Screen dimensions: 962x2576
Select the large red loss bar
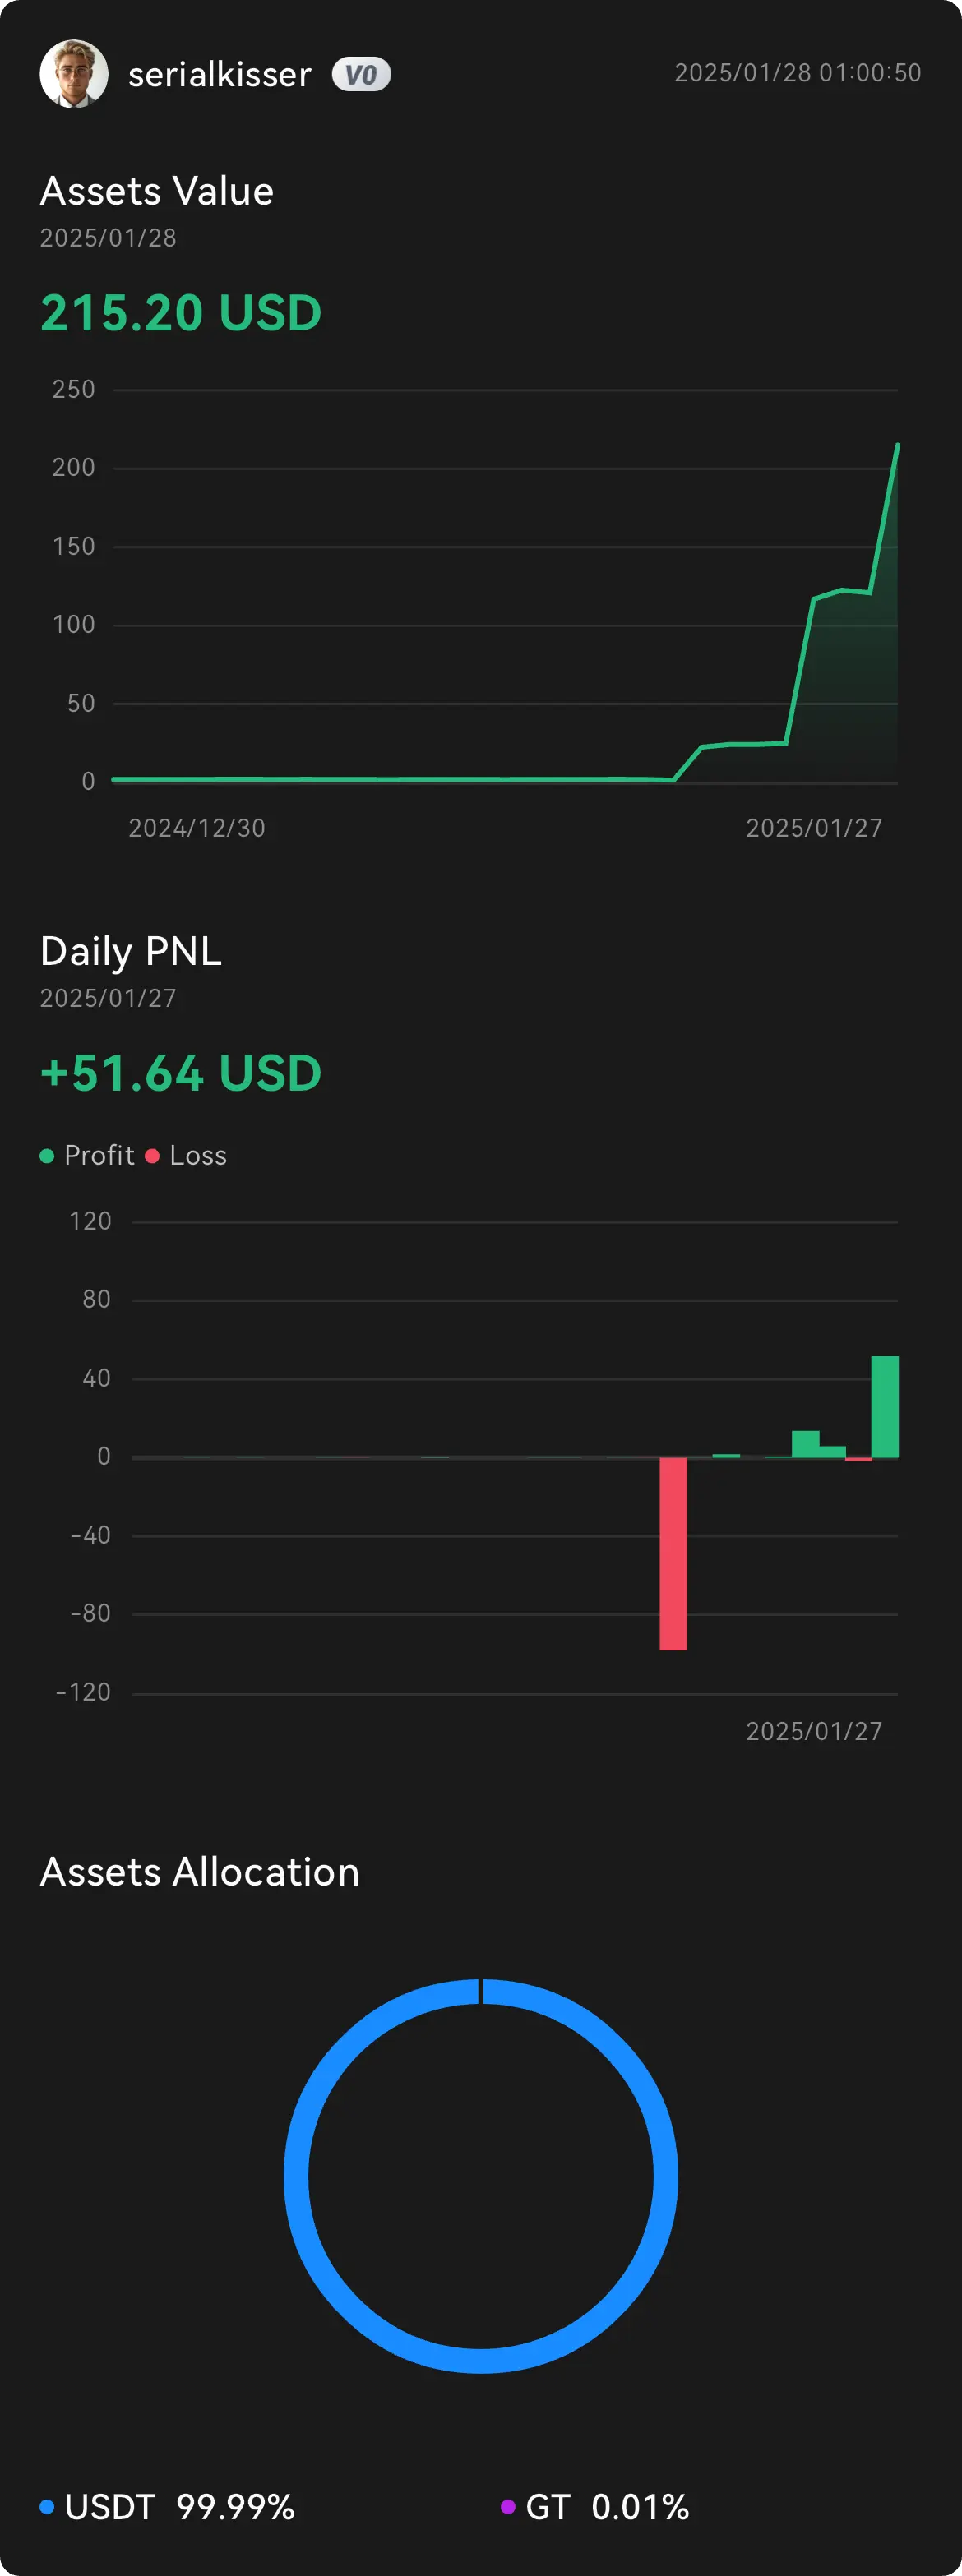pyautogui.click(x=673, y=1554)
